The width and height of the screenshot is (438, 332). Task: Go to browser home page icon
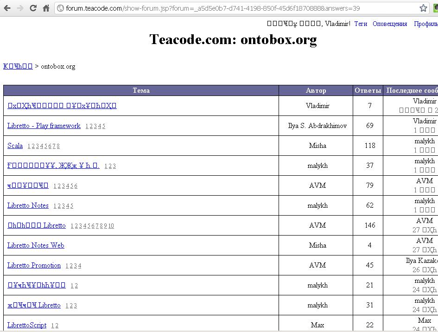pos(46,8)
